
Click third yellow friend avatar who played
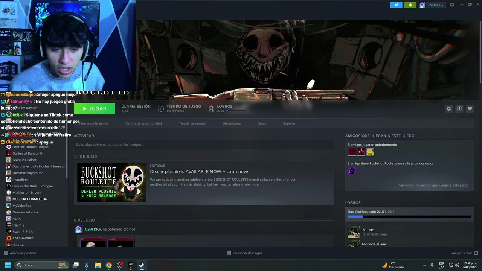[x=370, y=152]
